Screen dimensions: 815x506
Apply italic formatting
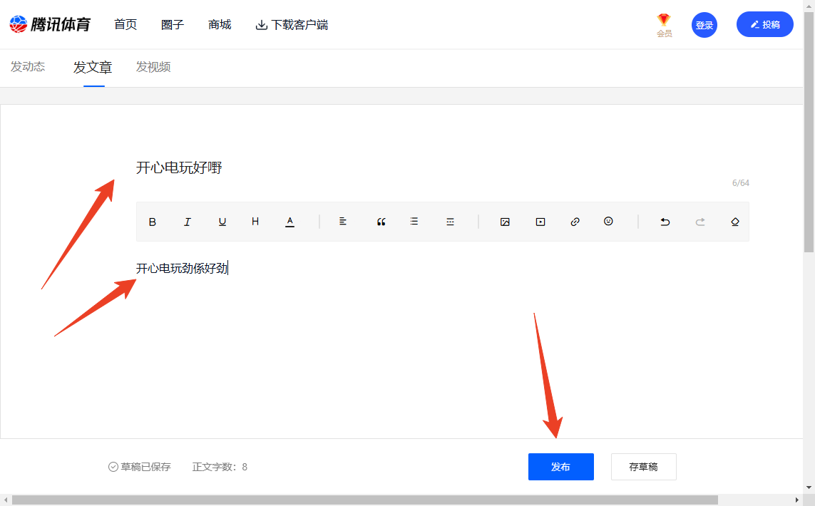pos(187,222)
